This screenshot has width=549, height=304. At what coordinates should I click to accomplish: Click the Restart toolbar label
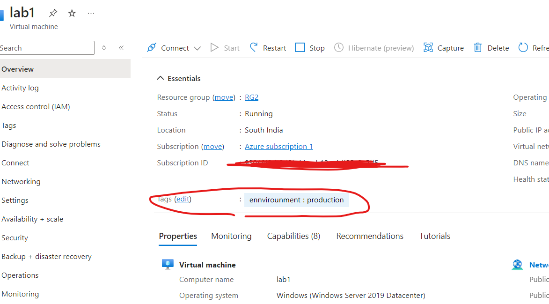click(x=274, y=48)
